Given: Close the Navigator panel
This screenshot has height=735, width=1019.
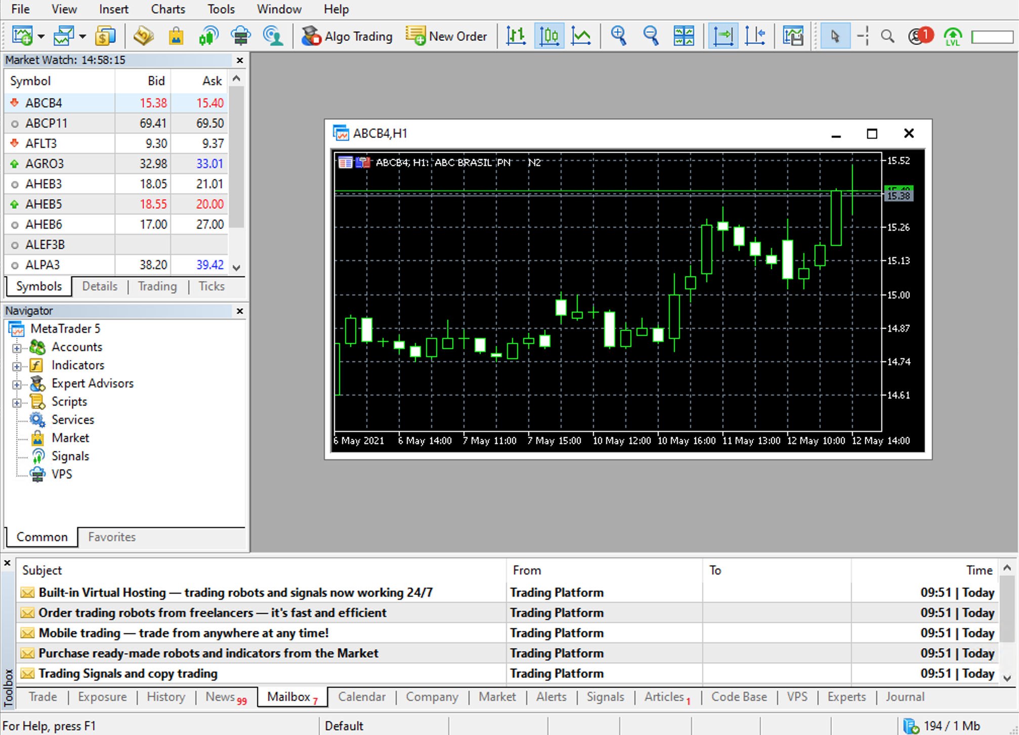Looking at the screenshot, I should [240, 311].
